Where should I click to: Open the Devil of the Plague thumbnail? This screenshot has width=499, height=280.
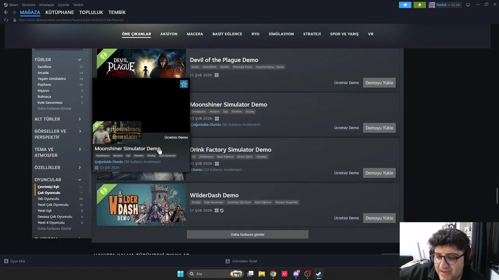[141, 63]
